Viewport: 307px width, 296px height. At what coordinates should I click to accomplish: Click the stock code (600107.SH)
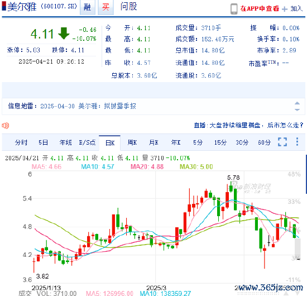pyautogui.click(x=59, y=7)
